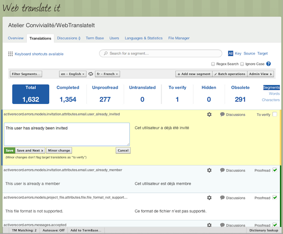Enable the Ignore Case checkbox

point(242,64)
